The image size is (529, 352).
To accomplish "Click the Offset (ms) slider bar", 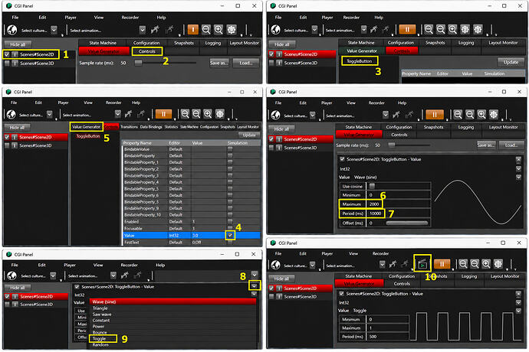I will click(x=407, y=223).
